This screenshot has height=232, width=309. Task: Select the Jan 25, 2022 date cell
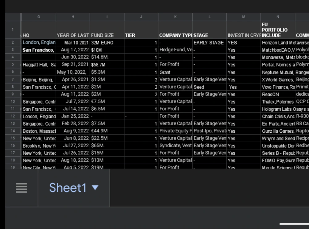tap(73, 116)
